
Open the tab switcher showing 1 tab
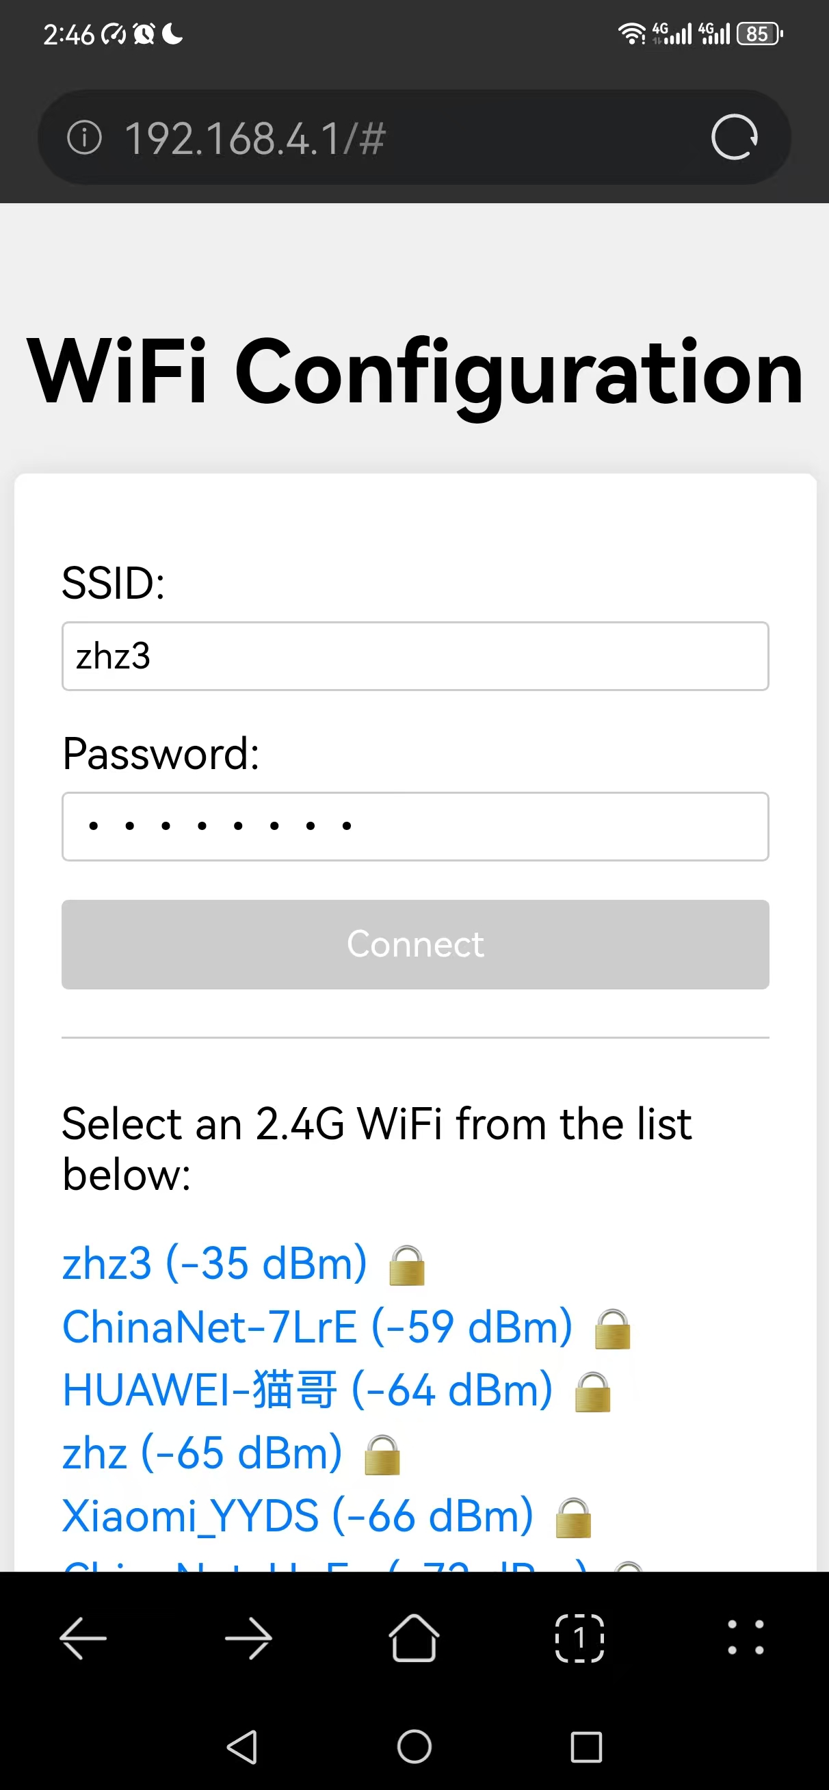579,1639
